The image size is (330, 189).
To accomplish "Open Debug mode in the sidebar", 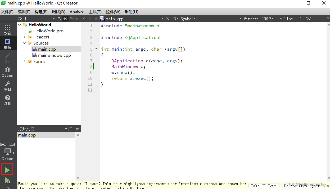I will [x=8, y=72].
